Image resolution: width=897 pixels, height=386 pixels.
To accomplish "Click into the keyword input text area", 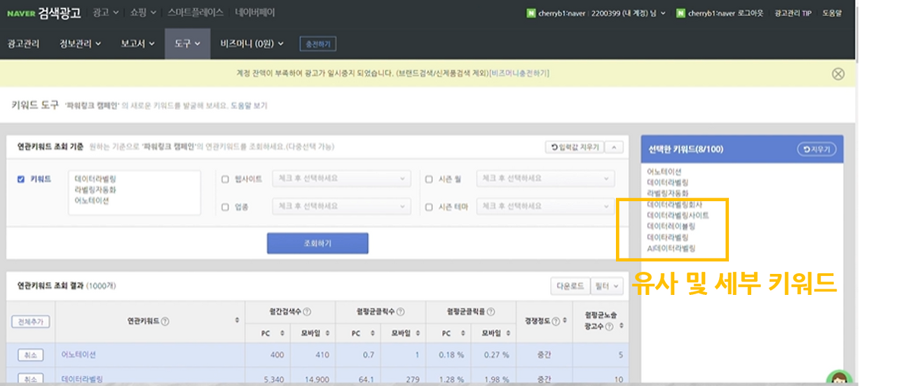I will click(135, 193).
